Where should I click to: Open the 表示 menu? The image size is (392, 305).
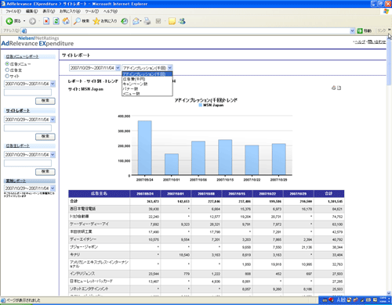click(x=49, y=12)
